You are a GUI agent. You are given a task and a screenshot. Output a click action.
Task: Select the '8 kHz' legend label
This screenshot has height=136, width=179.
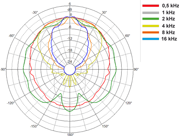tap(168, 32)
